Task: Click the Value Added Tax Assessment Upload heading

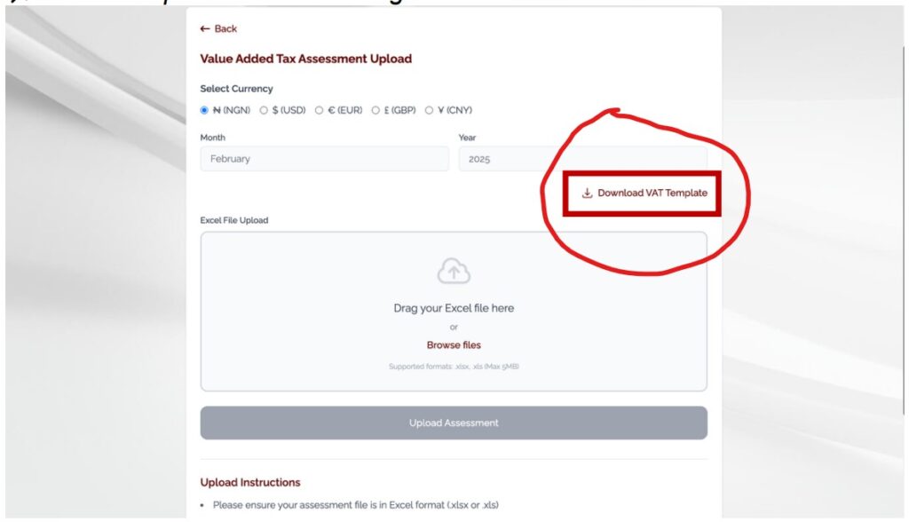Action: (x=305, y=59)
